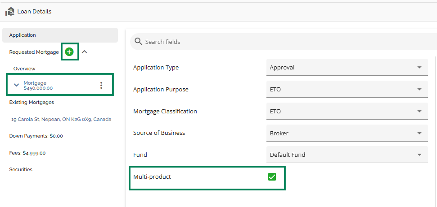Open the Application Type dropdown
This screenshot has width=437, height=207.
[347, 67]
